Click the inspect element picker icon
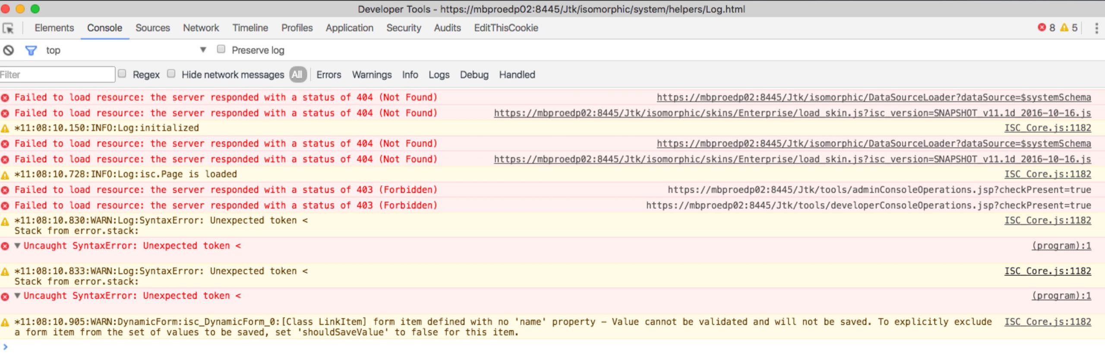This screenshot has width=1105, height=360. (x=8, y=28)
